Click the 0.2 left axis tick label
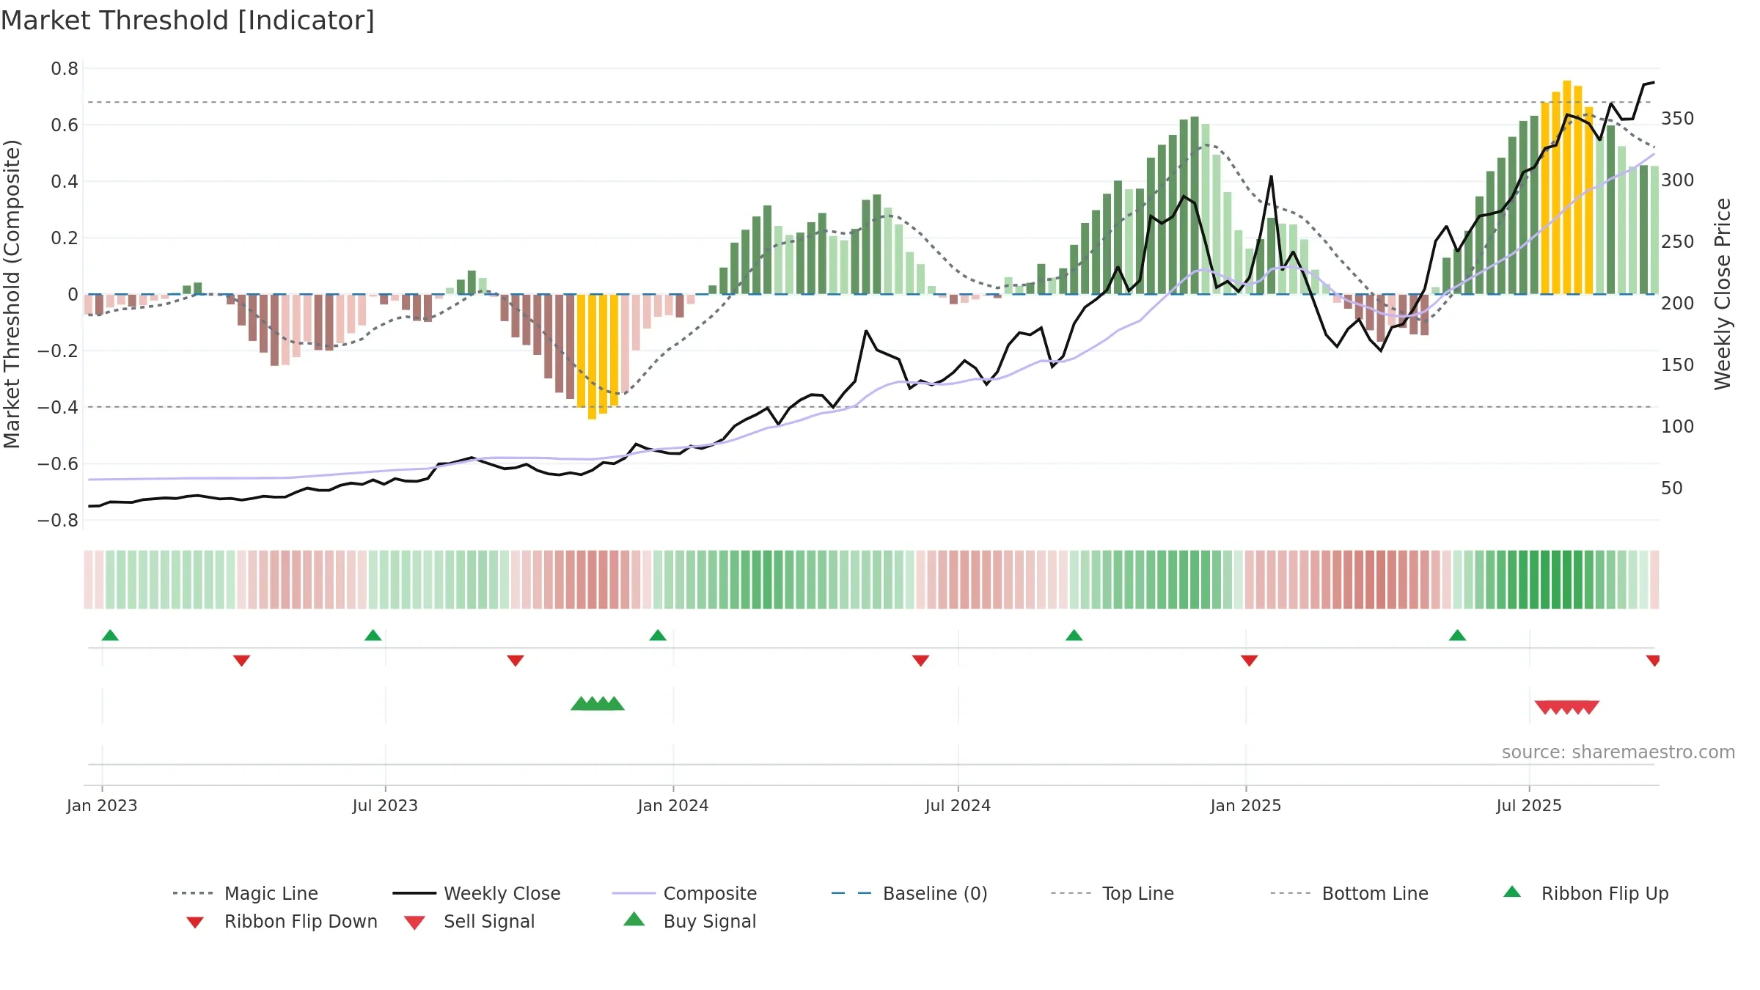 (65, 238)
